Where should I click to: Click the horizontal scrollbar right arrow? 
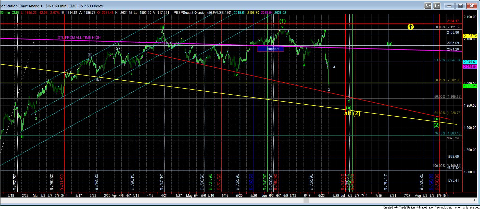point(474,201)
